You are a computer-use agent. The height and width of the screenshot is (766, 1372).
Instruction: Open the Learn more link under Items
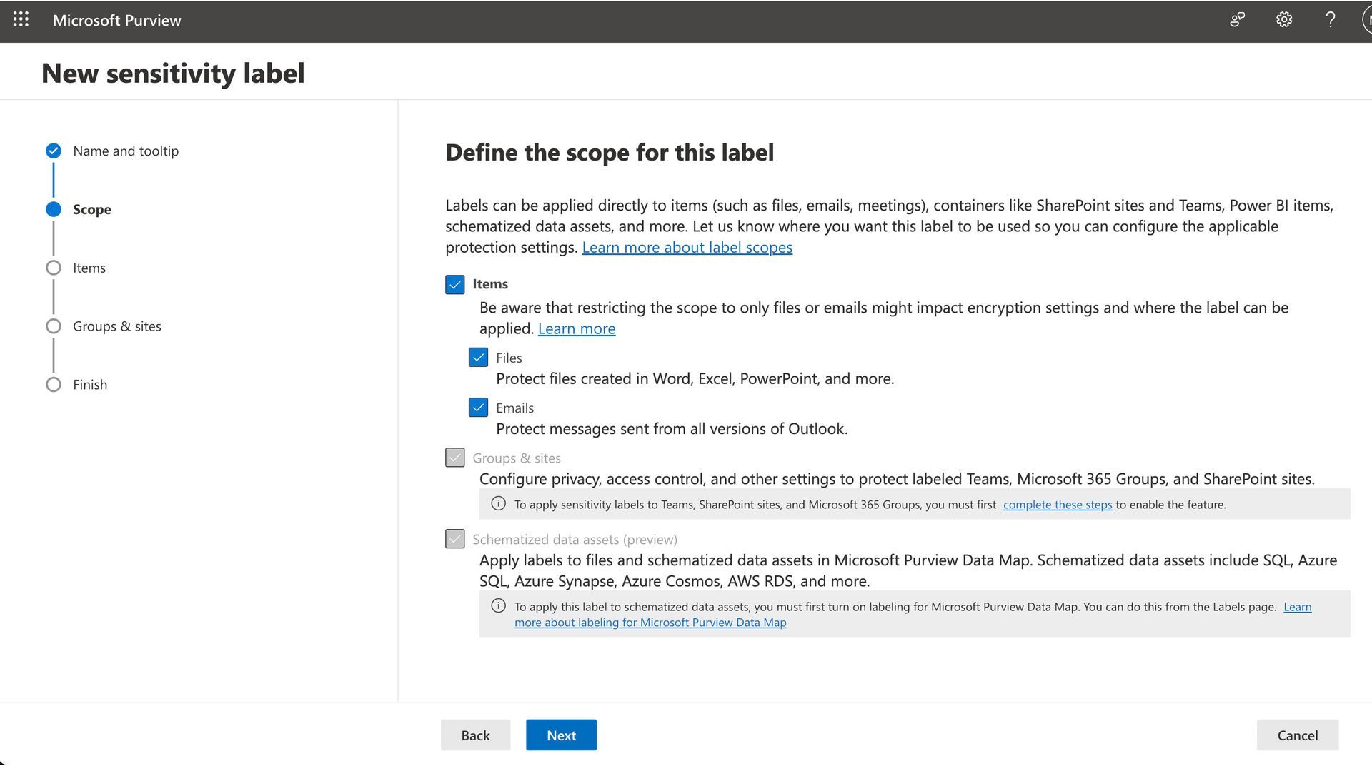tap(577, 328)
